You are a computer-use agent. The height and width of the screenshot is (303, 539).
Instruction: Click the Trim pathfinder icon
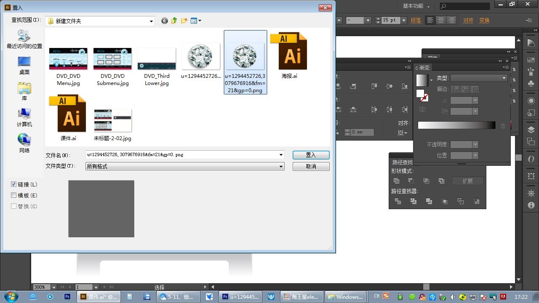(414, 201)
